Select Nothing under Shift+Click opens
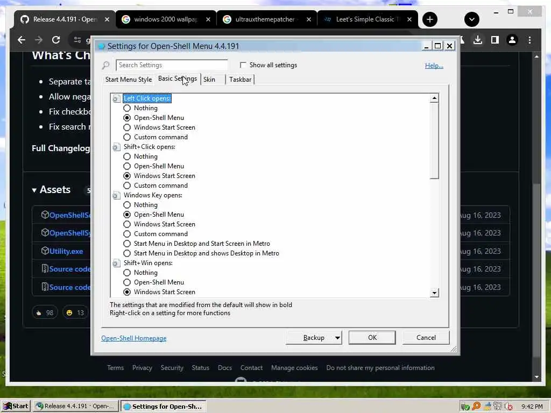This screenshot has width=551, height=413. click(127, 156)
